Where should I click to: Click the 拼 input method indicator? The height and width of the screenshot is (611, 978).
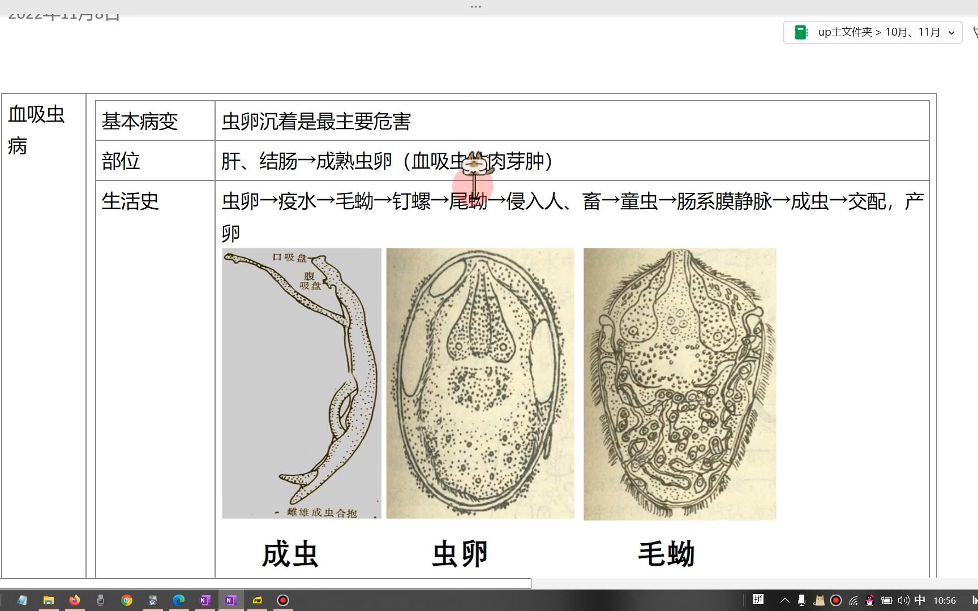coord(758,600)
